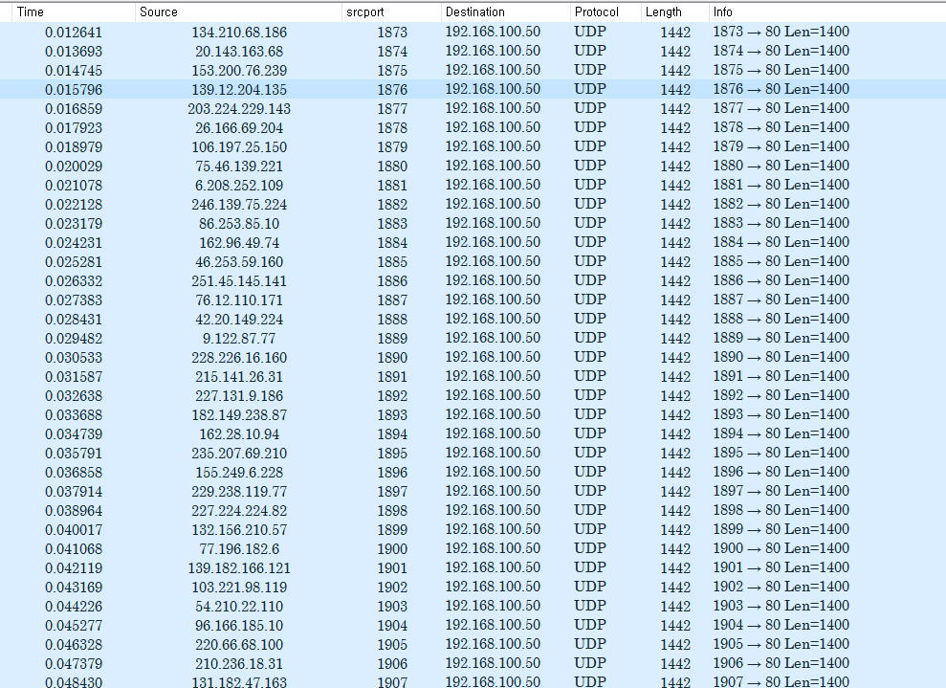Select packet from source 54.210.22.110

(x=473, y=606)
